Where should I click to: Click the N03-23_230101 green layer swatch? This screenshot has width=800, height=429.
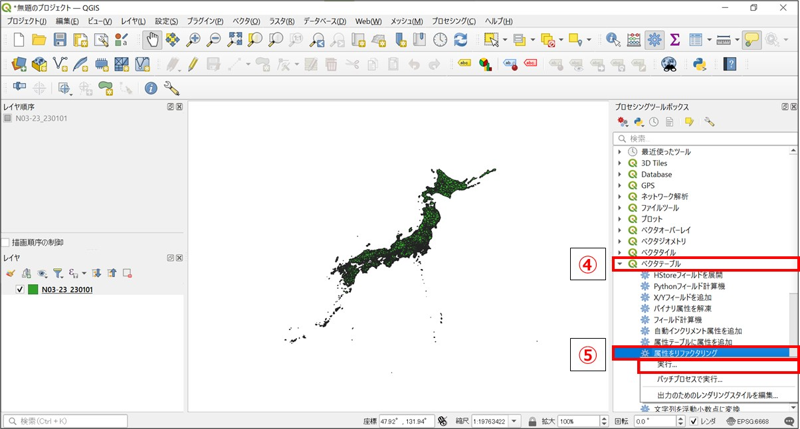pyautogui.click(x=33, y=290)
